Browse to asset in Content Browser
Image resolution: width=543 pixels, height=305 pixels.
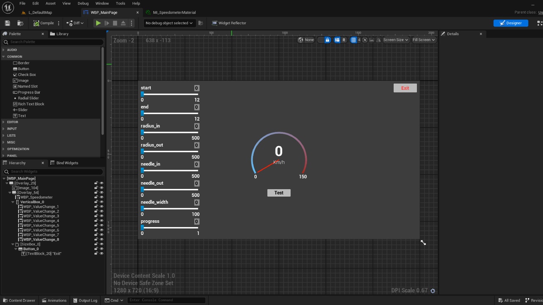[20, 23]
